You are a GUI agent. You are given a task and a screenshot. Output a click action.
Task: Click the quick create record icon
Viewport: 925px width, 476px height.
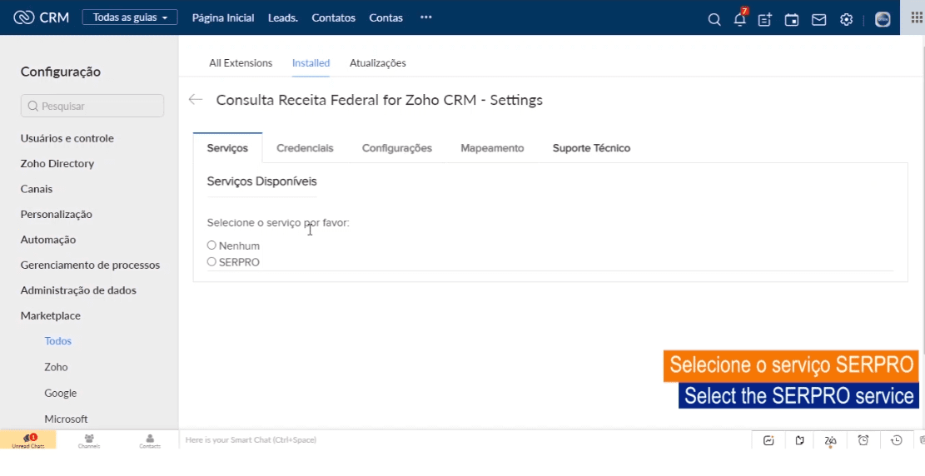(x=764, y=19)
